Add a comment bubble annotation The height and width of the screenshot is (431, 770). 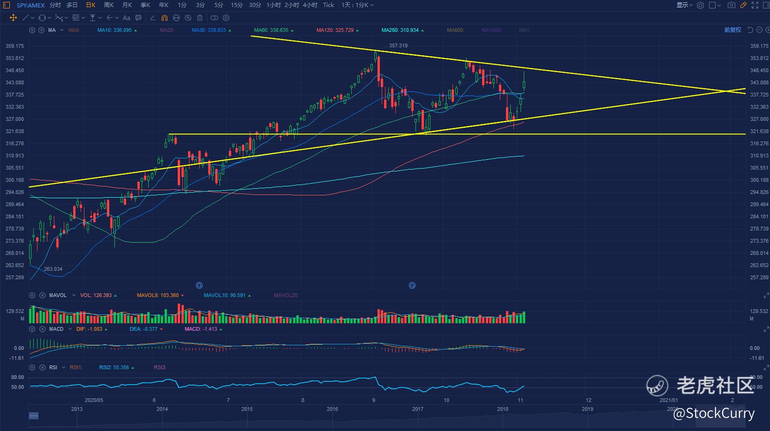click(138, 18)
